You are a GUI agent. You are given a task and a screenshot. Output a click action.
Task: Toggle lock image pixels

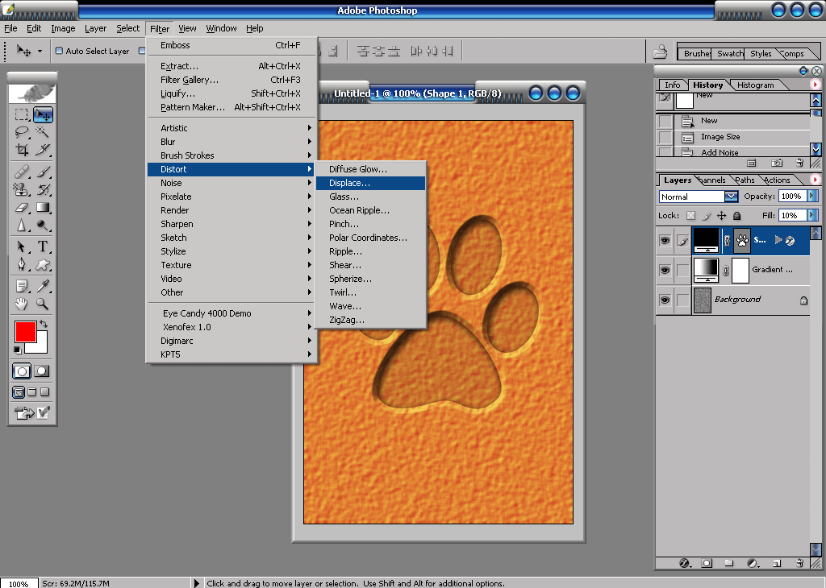707,215
